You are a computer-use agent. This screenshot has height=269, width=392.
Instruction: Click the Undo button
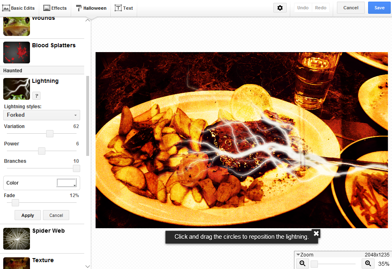(303, 8)
